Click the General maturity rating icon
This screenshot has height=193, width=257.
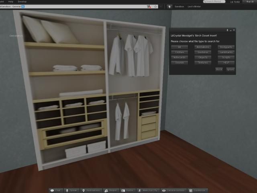23,6
